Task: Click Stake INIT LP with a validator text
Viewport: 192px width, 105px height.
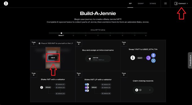Action: pos(98,80)
